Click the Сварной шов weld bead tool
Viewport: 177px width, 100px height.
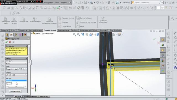pyautogui.click(x=65, y=26)
